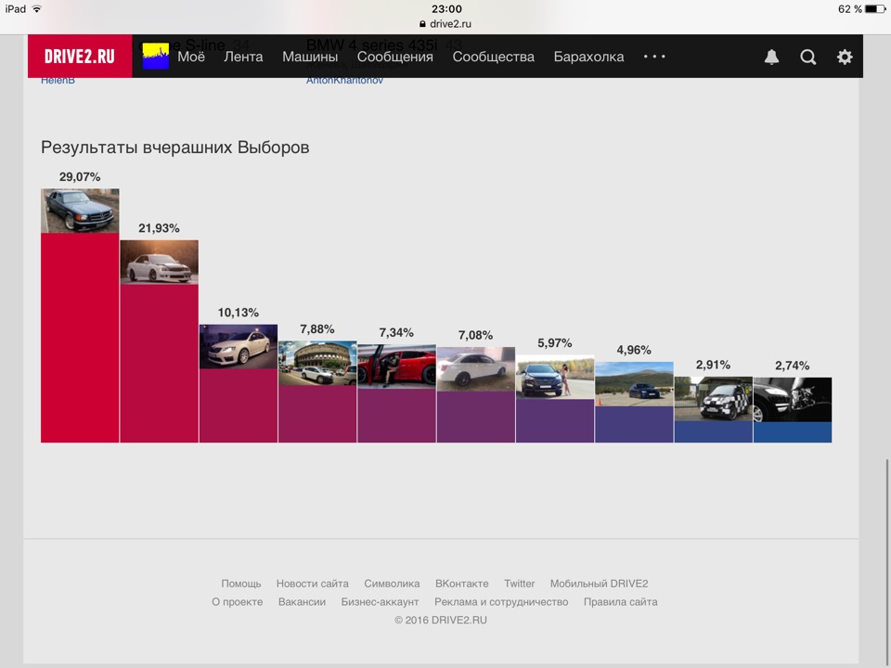Open the 4,96% blue car photo
Viewport: 891px width, 668px height.
634,384
